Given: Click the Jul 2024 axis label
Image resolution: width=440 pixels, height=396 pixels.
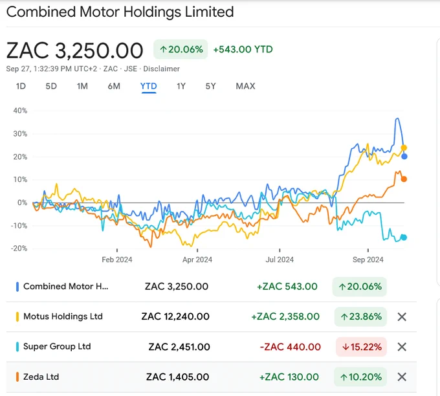Looking at the screenshot, I should 280,259.
